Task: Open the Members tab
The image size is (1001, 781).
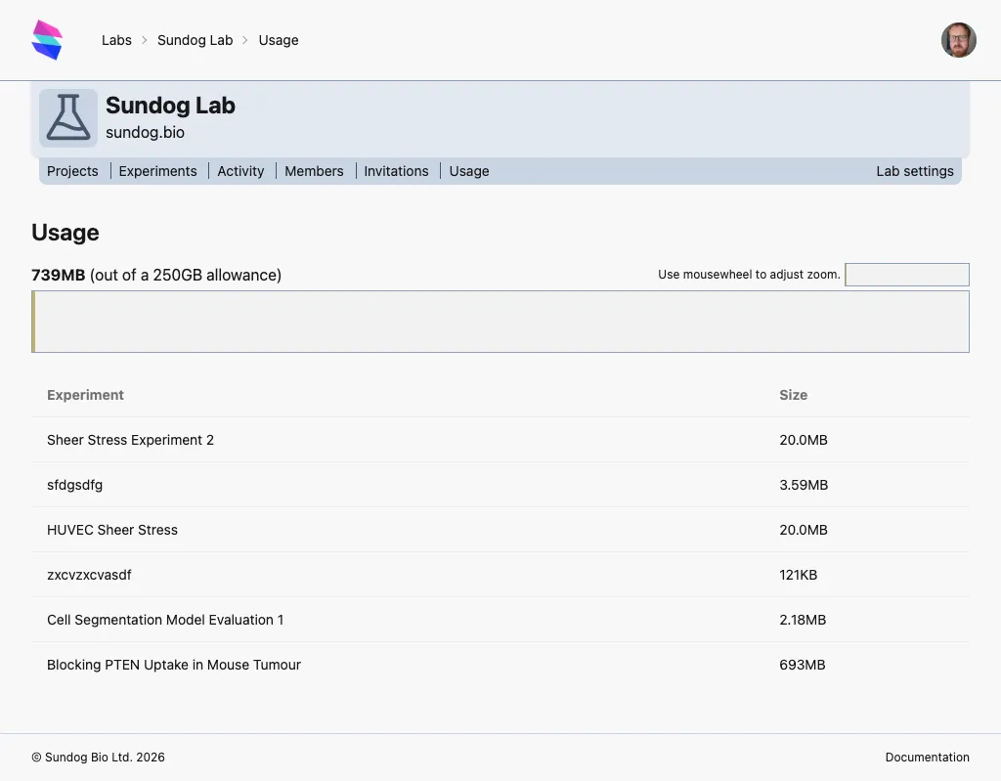Action: click(314, 171)
